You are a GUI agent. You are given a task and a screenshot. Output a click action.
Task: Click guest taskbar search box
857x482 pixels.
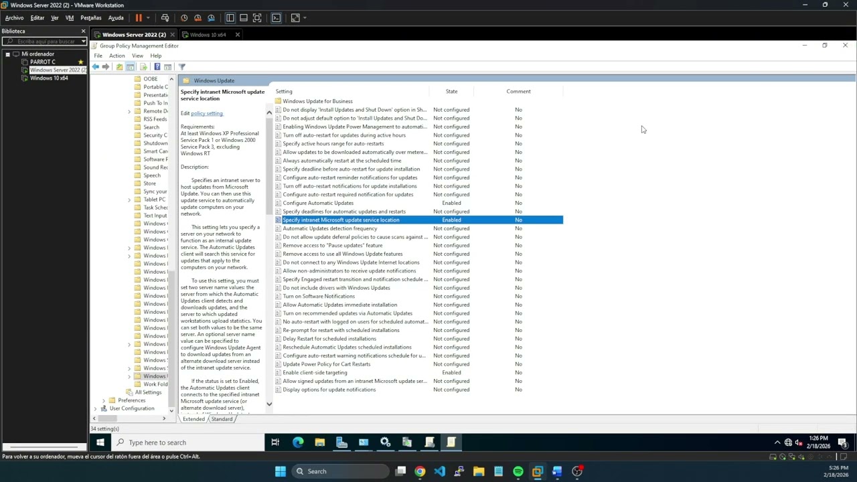(187, 443)
